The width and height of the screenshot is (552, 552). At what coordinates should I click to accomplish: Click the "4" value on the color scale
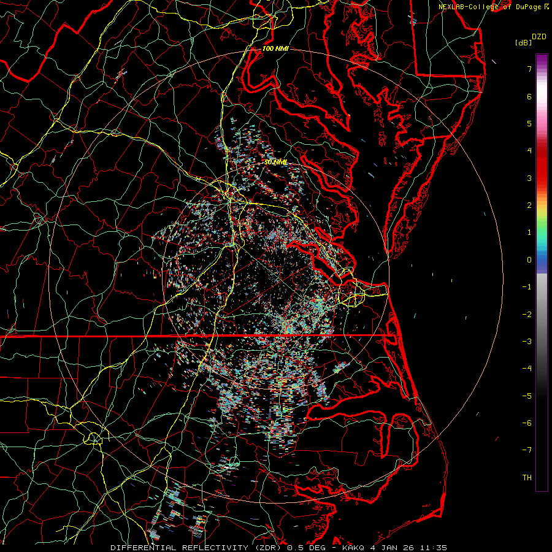pos(529,151)
